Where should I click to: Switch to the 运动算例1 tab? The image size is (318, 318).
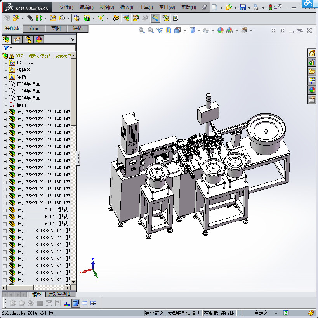coord(61,294)
